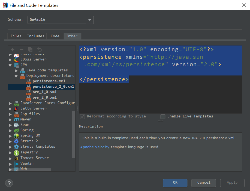Toggle Reformat according to style checkbox
The height and width of the screenshot is (191, 250).
pos(82,117)
